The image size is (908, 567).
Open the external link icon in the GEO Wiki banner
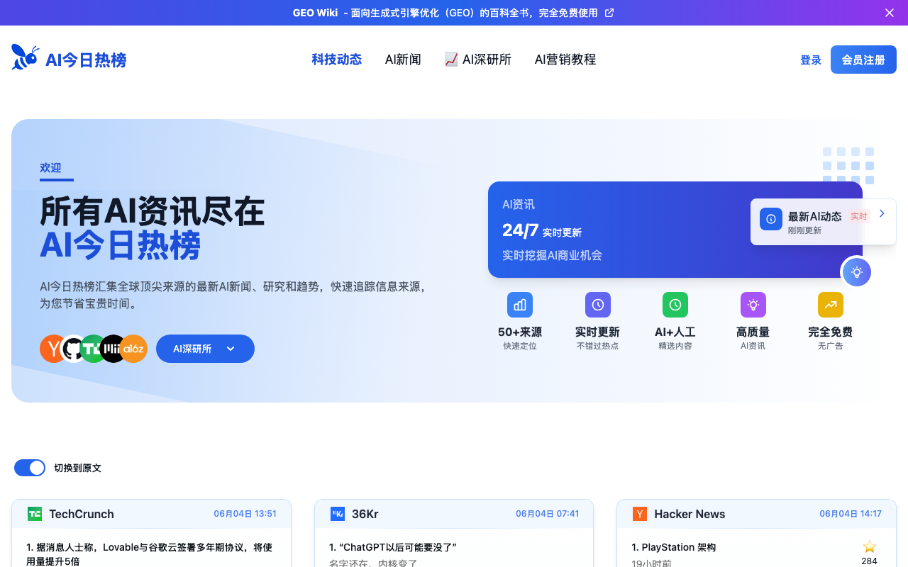click(x=609, y=13)
